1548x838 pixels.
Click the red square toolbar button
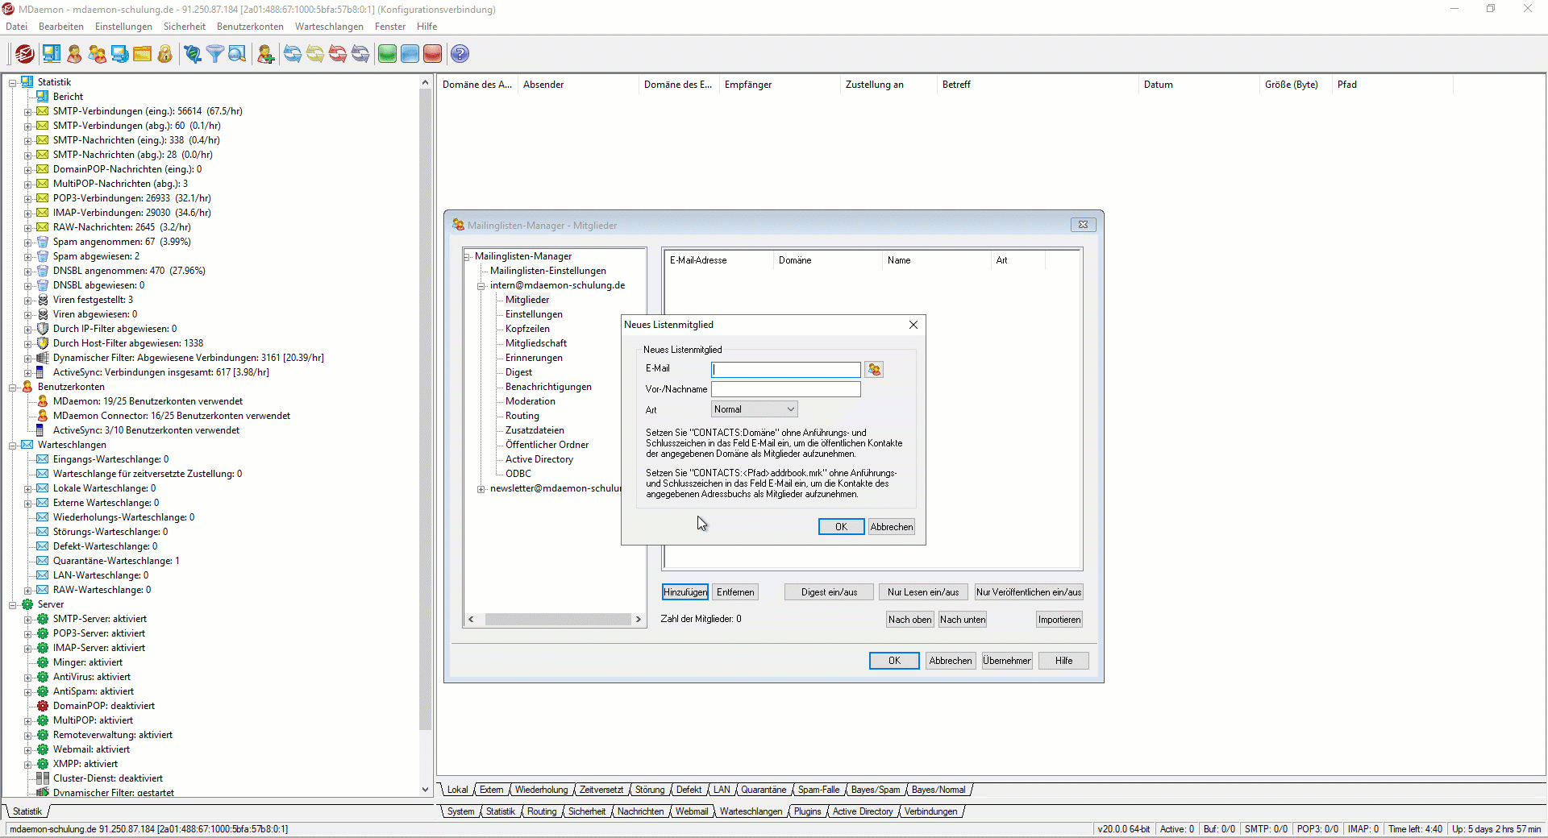(433, 54)
